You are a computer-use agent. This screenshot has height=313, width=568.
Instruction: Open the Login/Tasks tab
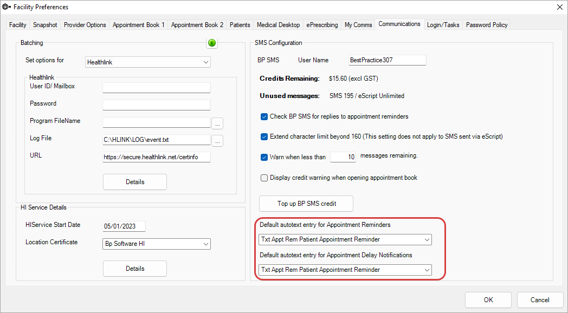tap(443, 25)
